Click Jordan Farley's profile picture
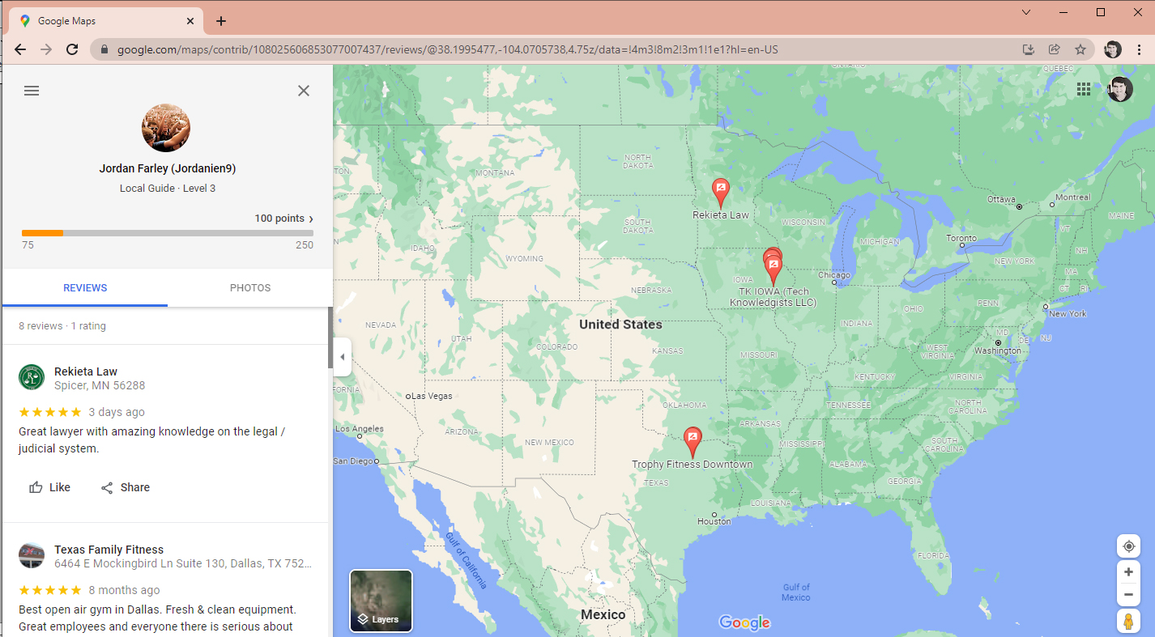 tap(166, 128)
